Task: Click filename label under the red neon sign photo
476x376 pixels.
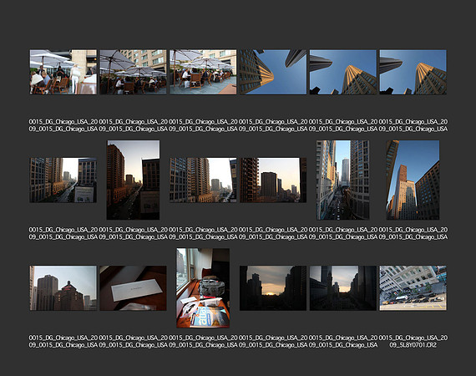Action: point(63,342)
